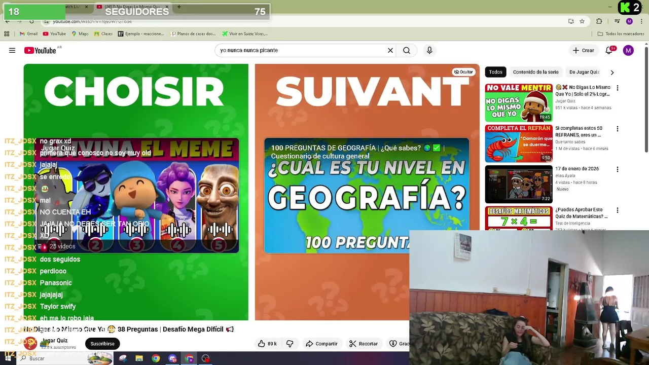Open Google Chrome from the taskbar
Image resolution: width=649 pixels, height=365 pixels.
pyautogui.click(x=156, y=358)
